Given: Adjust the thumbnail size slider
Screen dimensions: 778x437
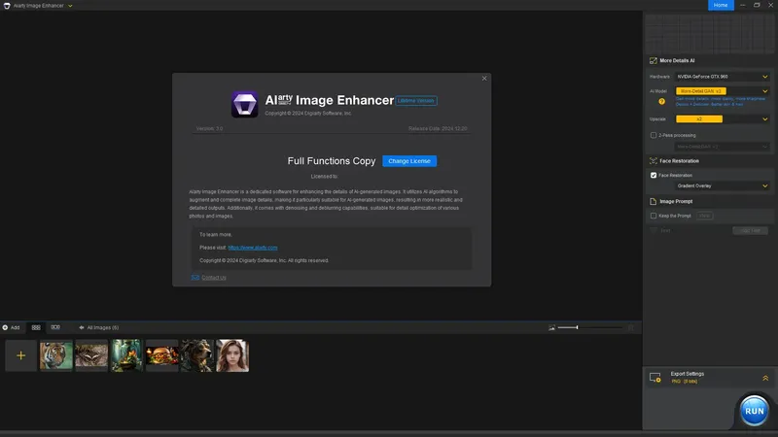Looking at the screenshot, I should pyautogui.click(x=589, y=327).
